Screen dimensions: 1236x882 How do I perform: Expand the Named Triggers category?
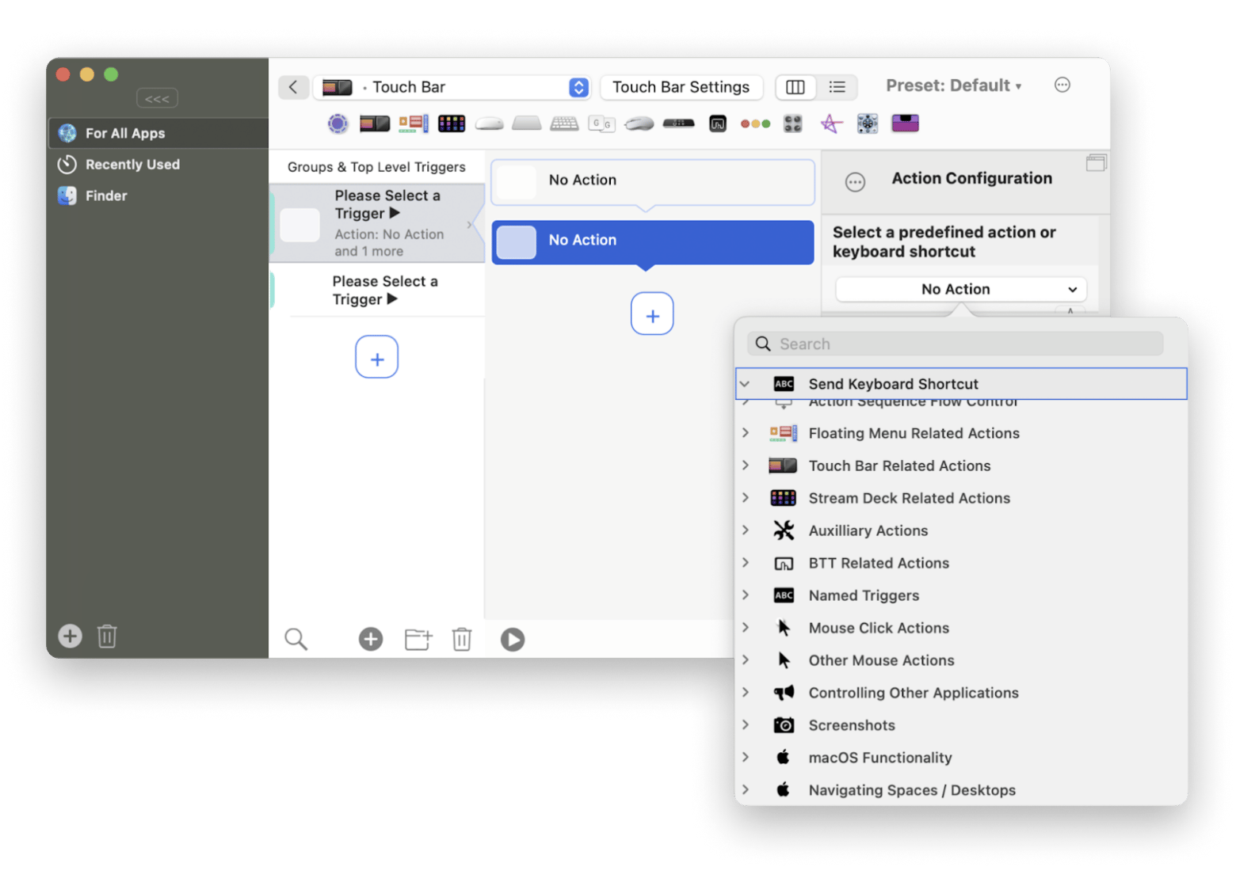[745, 595]
